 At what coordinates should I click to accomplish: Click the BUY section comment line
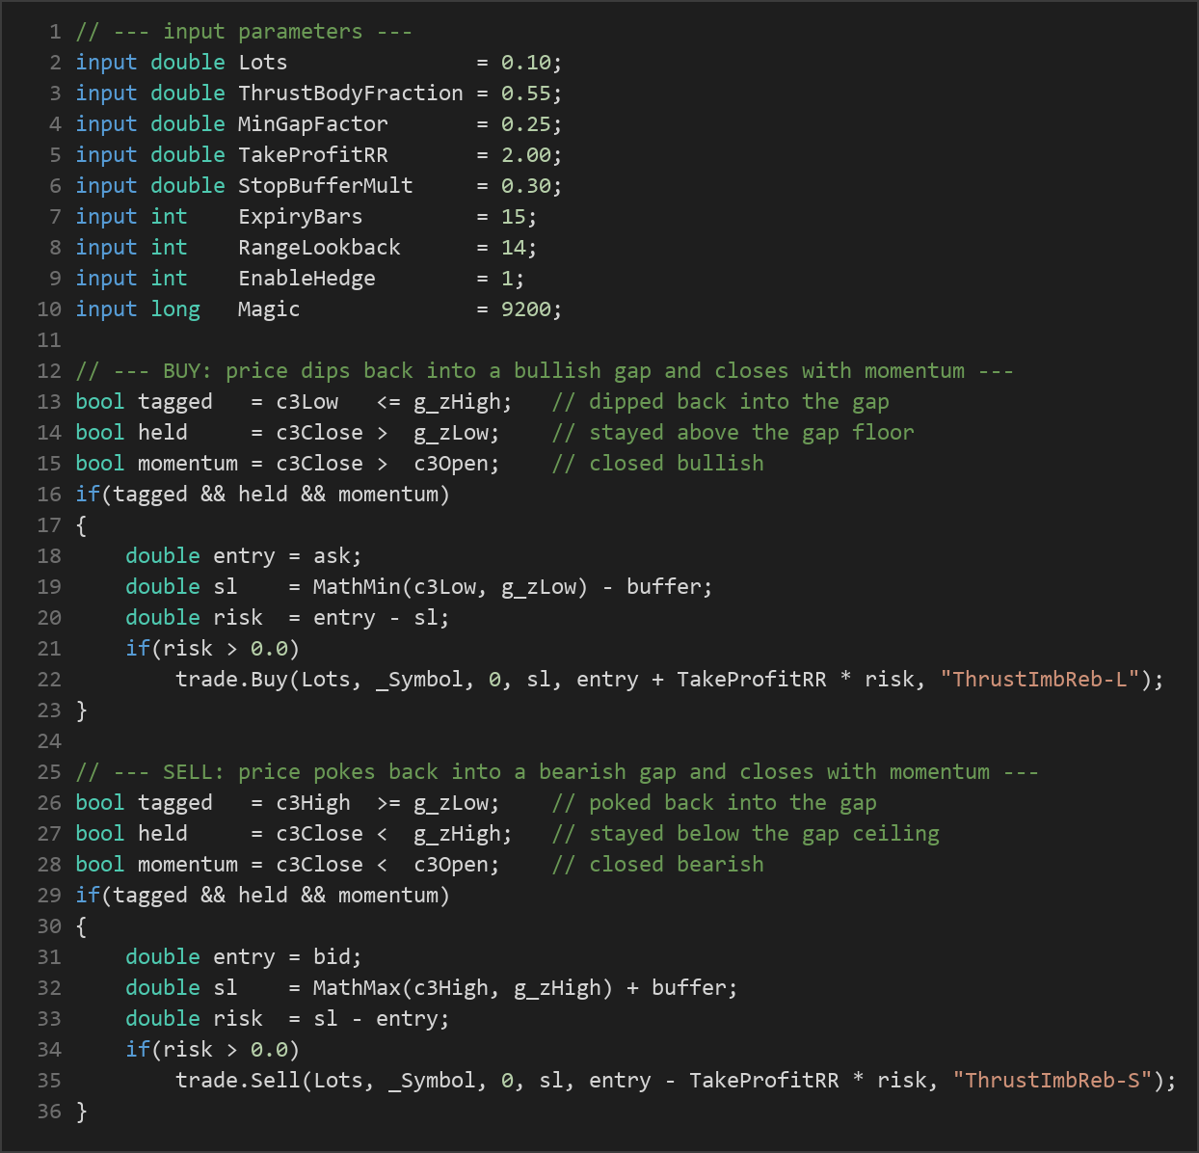(x=545, y=371)
